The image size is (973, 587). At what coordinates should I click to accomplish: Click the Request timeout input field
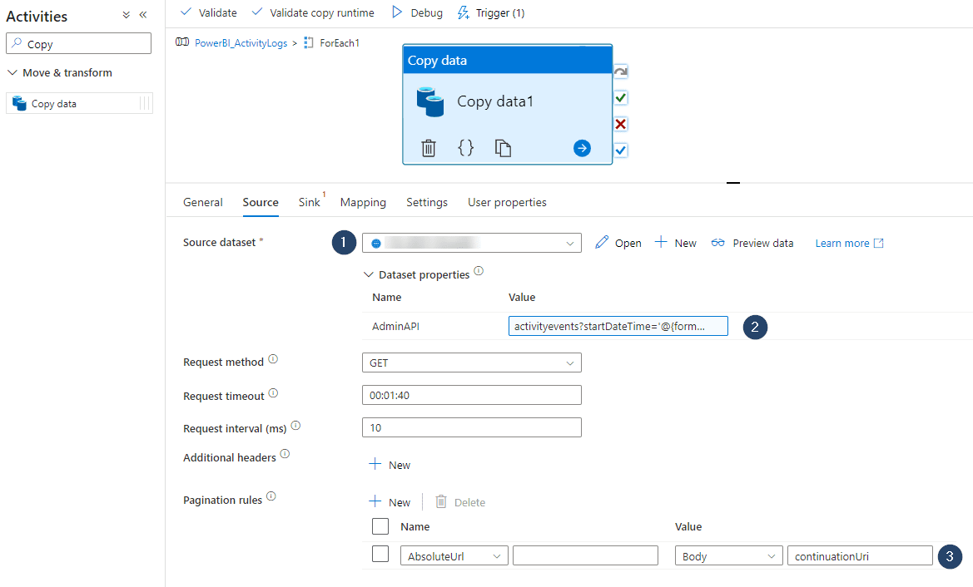471,395
